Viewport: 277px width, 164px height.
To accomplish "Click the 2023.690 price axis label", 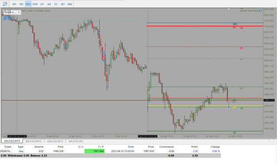I will click(x=269, y=9).
